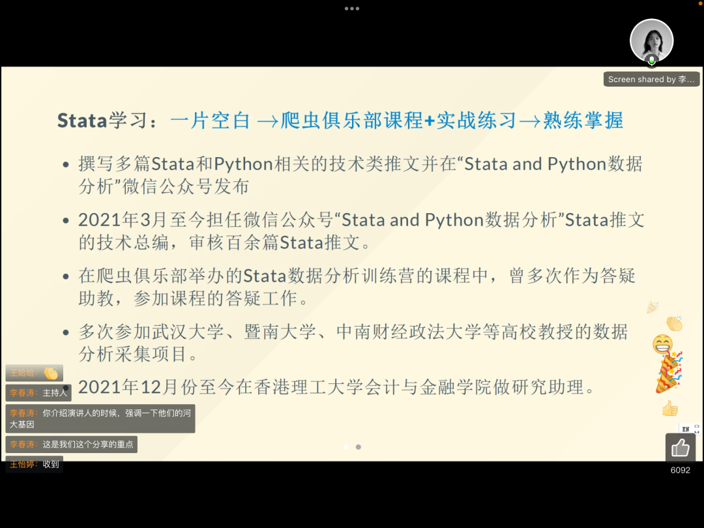704x528 pixels.
Task: Tap the speaker's circular video avatar
Action: [651, 40]
